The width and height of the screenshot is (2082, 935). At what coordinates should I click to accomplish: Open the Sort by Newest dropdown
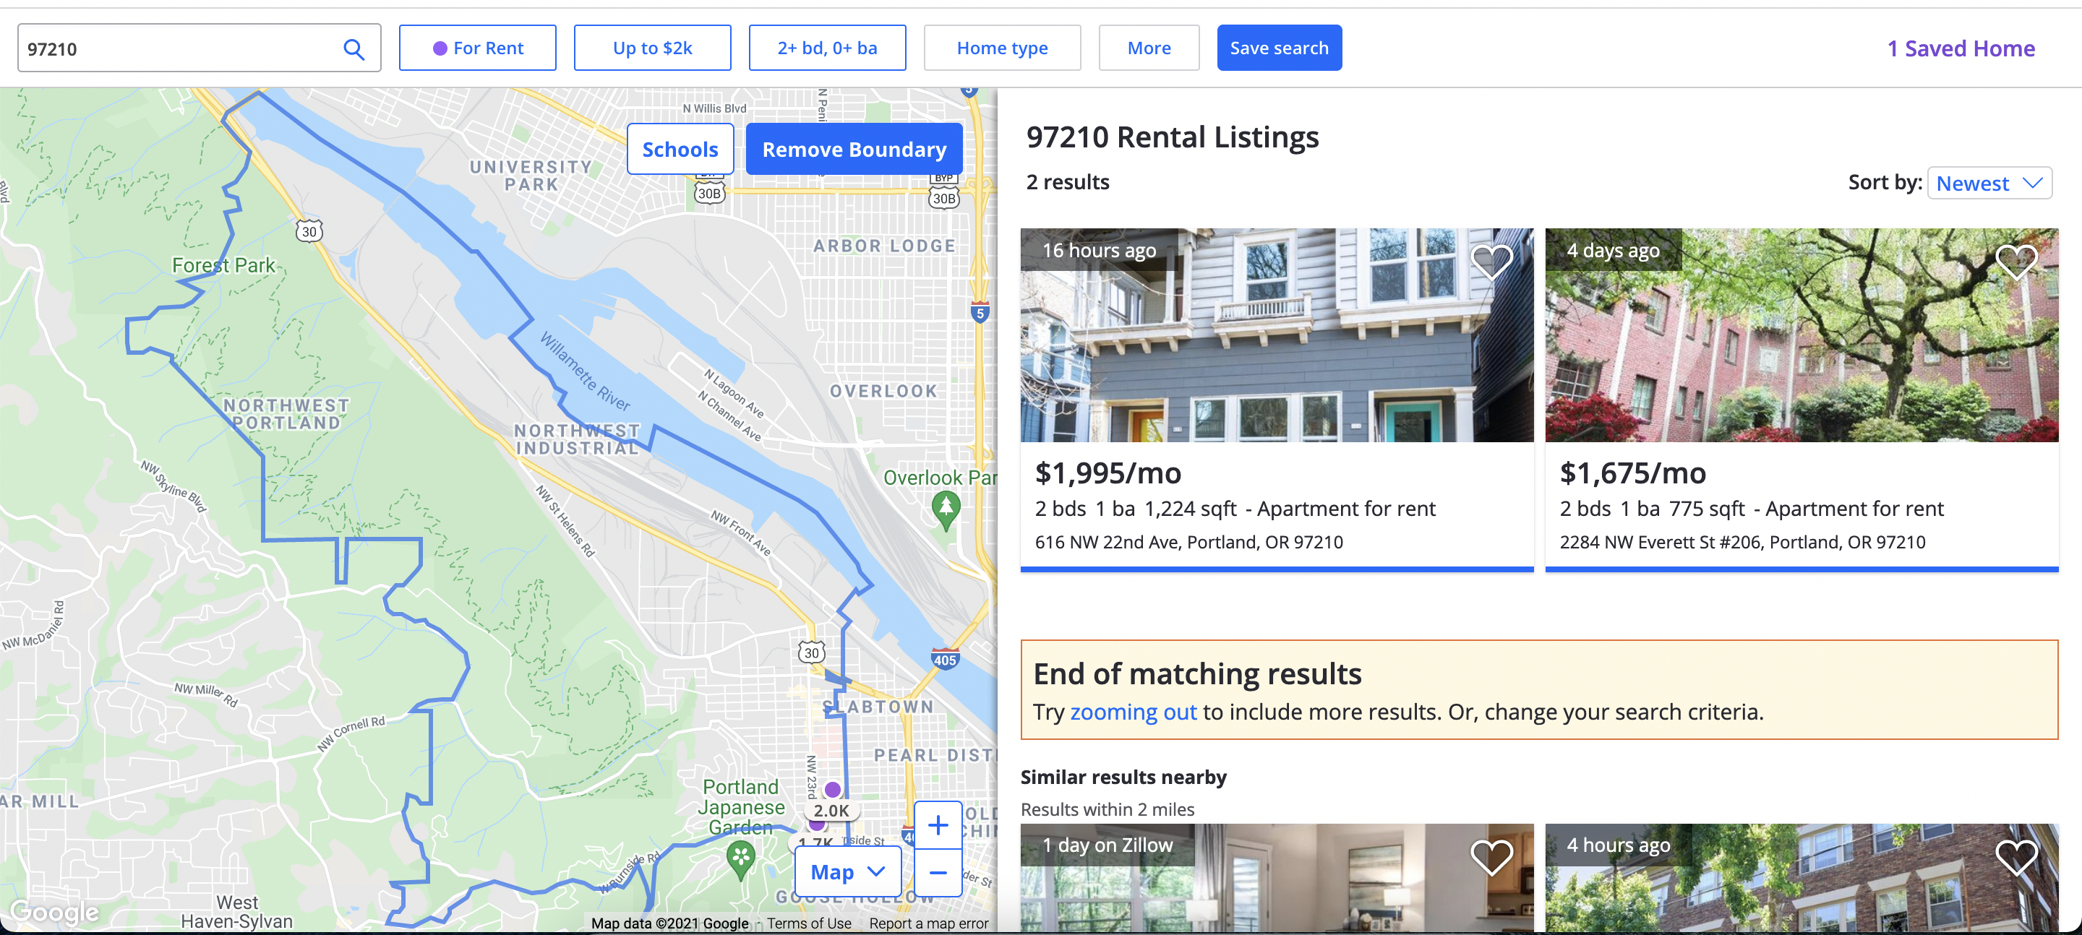[x=1989, y=184]
